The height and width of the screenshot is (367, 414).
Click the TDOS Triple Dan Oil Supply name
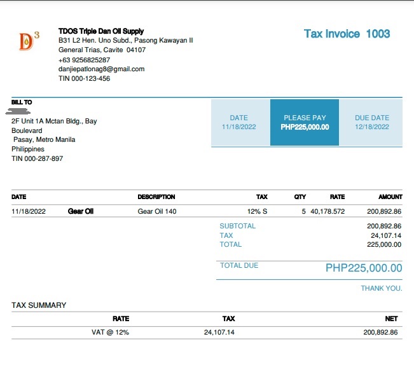[x=101, y=31]
